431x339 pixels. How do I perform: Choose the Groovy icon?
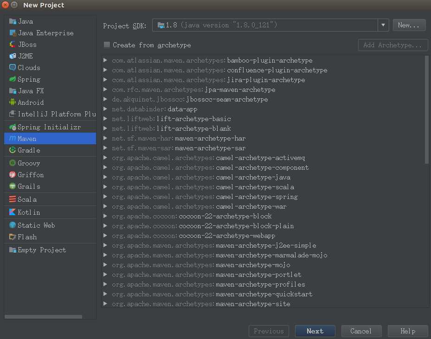click(x=13, y=163)
